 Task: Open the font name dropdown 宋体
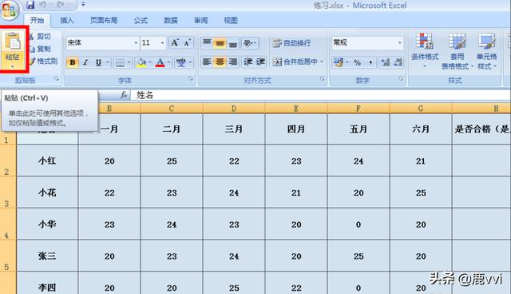(136, 43)
